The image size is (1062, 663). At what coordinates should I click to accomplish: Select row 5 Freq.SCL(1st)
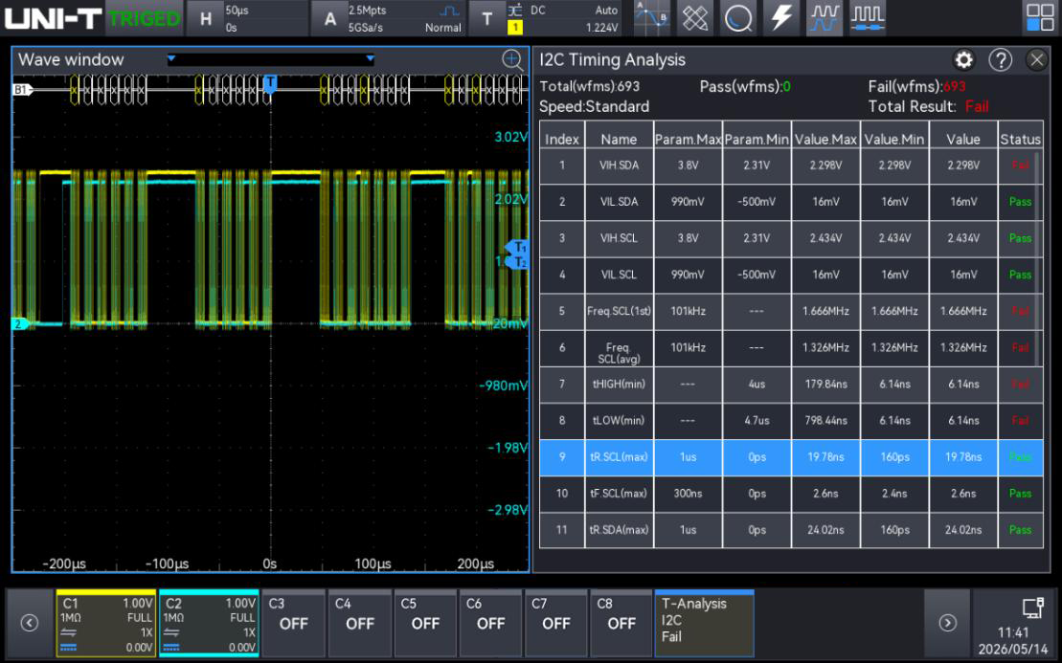tap(791, 311)
